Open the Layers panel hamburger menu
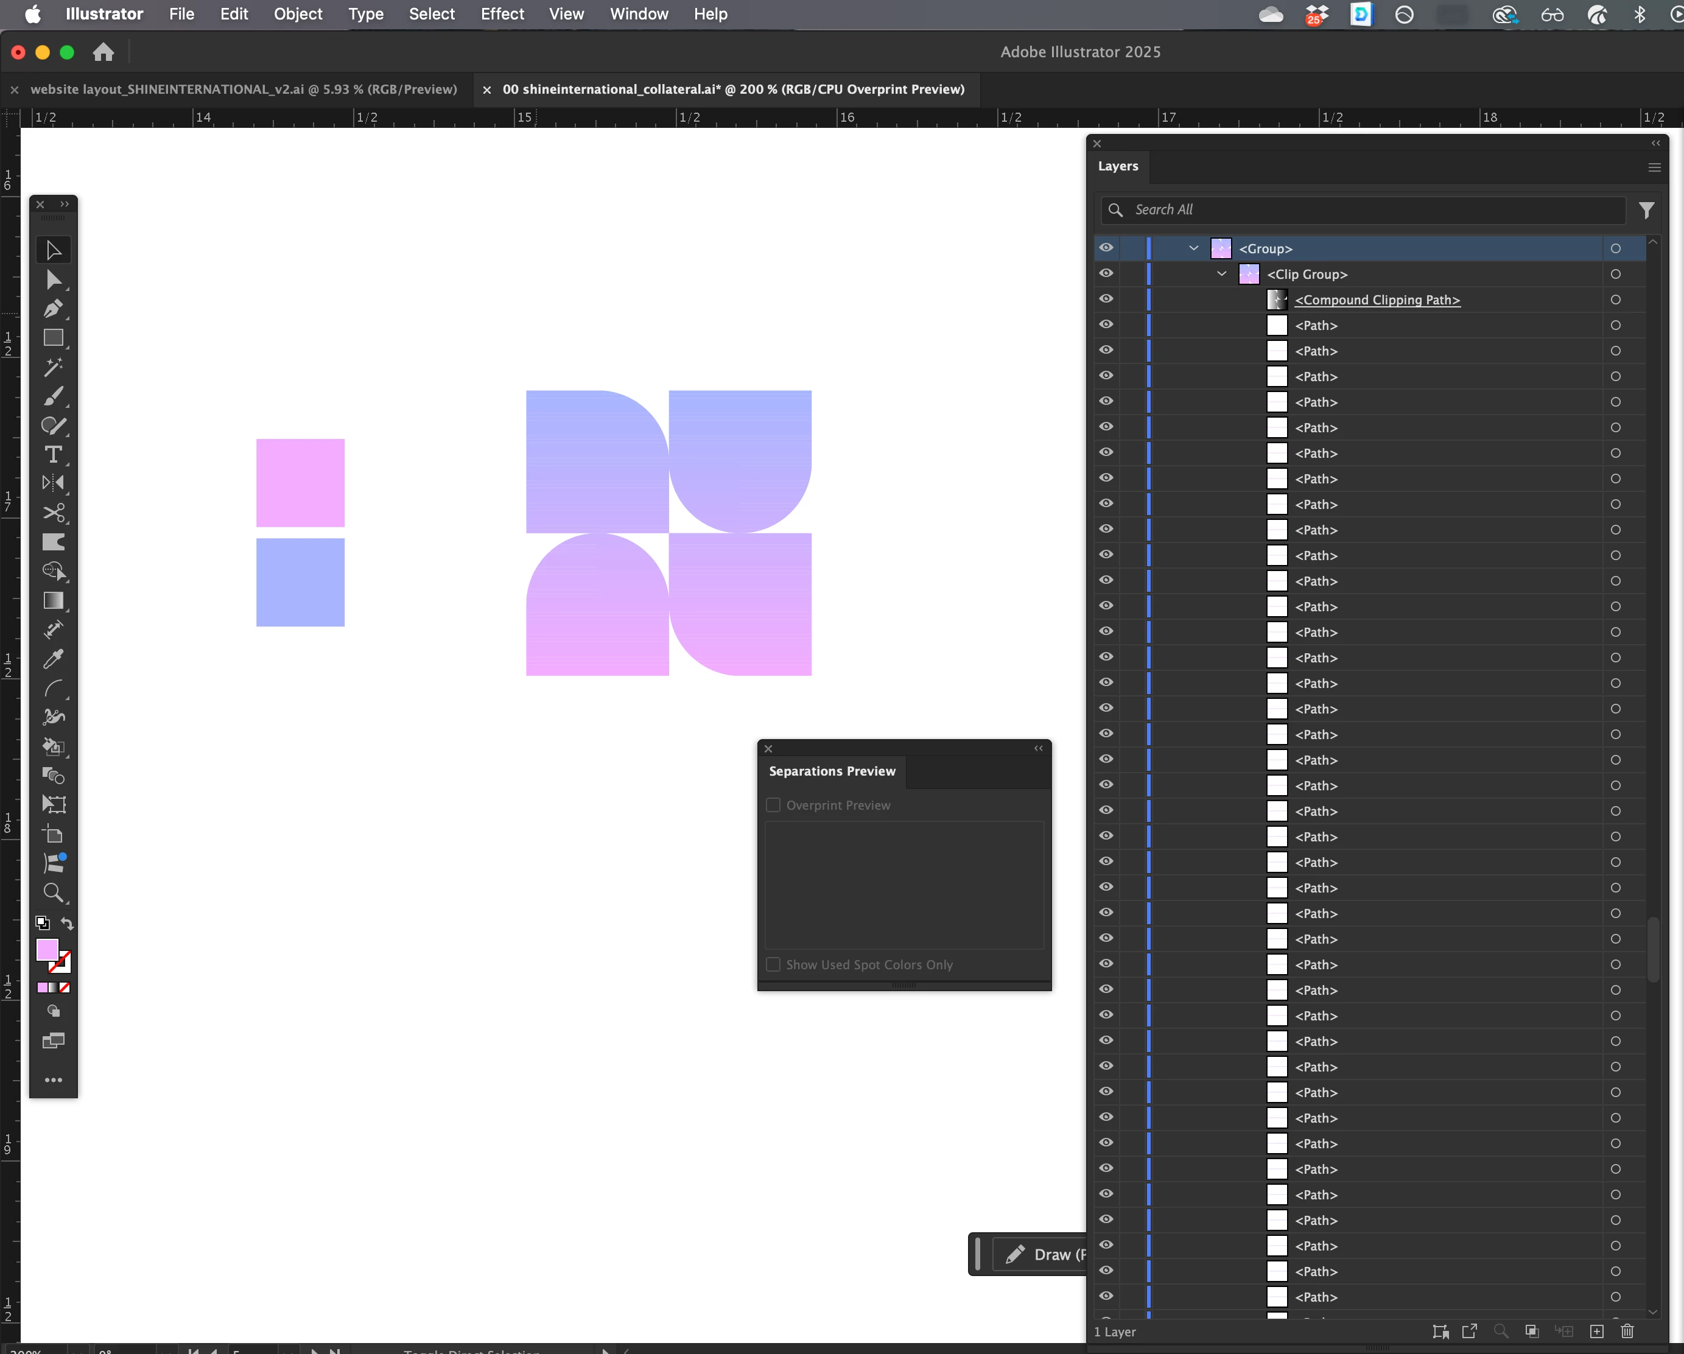The width and height of the screenshot is (1684, 1354). 1654,167
